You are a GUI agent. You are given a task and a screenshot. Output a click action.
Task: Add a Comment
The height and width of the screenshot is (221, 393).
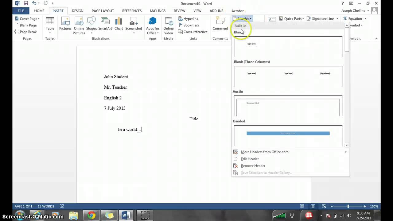point(220,24)
